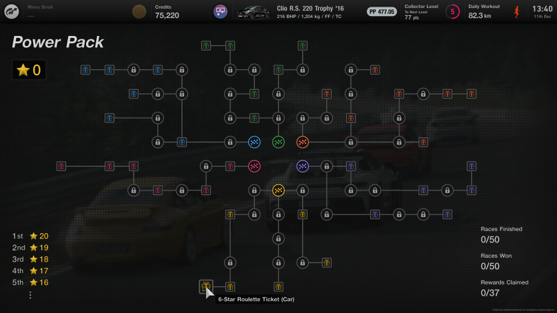Select the 1st place 20 stars row
Image resolution: width=557 pixels, height=313 pixels.
(x=30, y=236)
